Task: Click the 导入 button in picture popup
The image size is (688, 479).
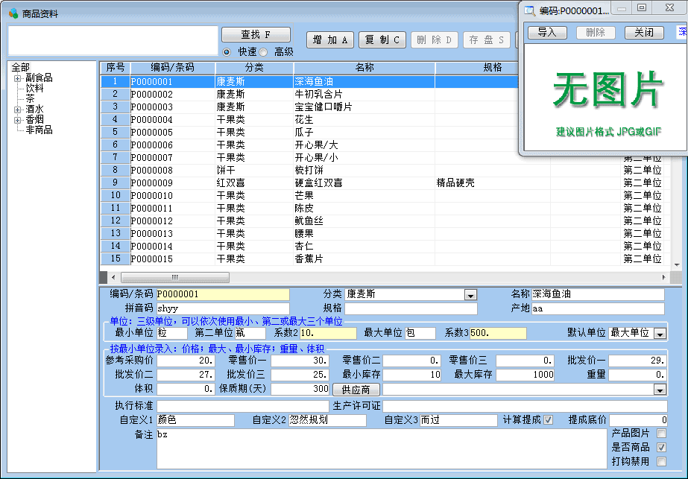Action: click(x=547, y=33)
